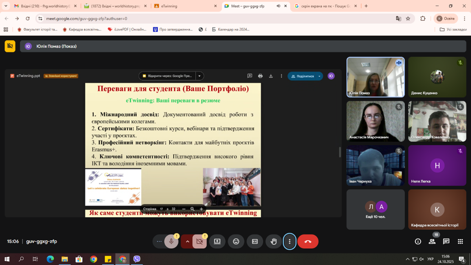This screenshot has width=471, height=265.
Task: Open the participants people panel
Action: point(432,242)
